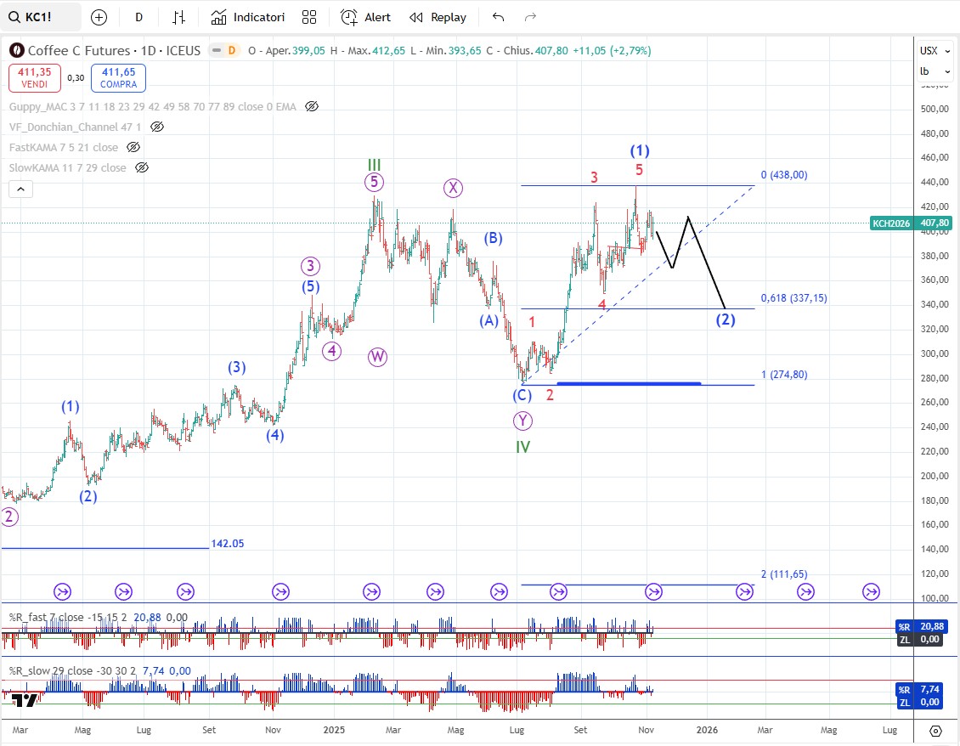960x746 pixels.
Task: Click the 411,35 VENDI sell button
Action: click(x=34, y=78)
